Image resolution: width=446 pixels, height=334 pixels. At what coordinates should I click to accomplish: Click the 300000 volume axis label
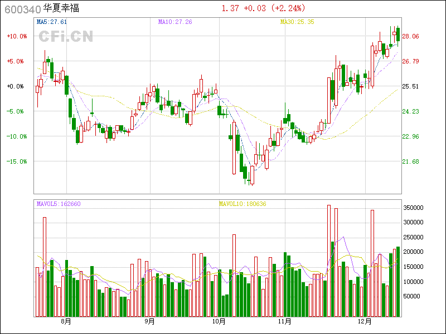coord(413,222)
